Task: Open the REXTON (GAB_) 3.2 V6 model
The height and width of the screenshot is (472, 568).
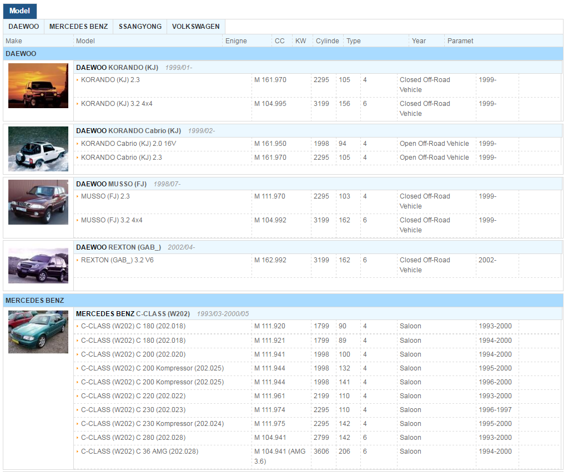Action: 117,260
